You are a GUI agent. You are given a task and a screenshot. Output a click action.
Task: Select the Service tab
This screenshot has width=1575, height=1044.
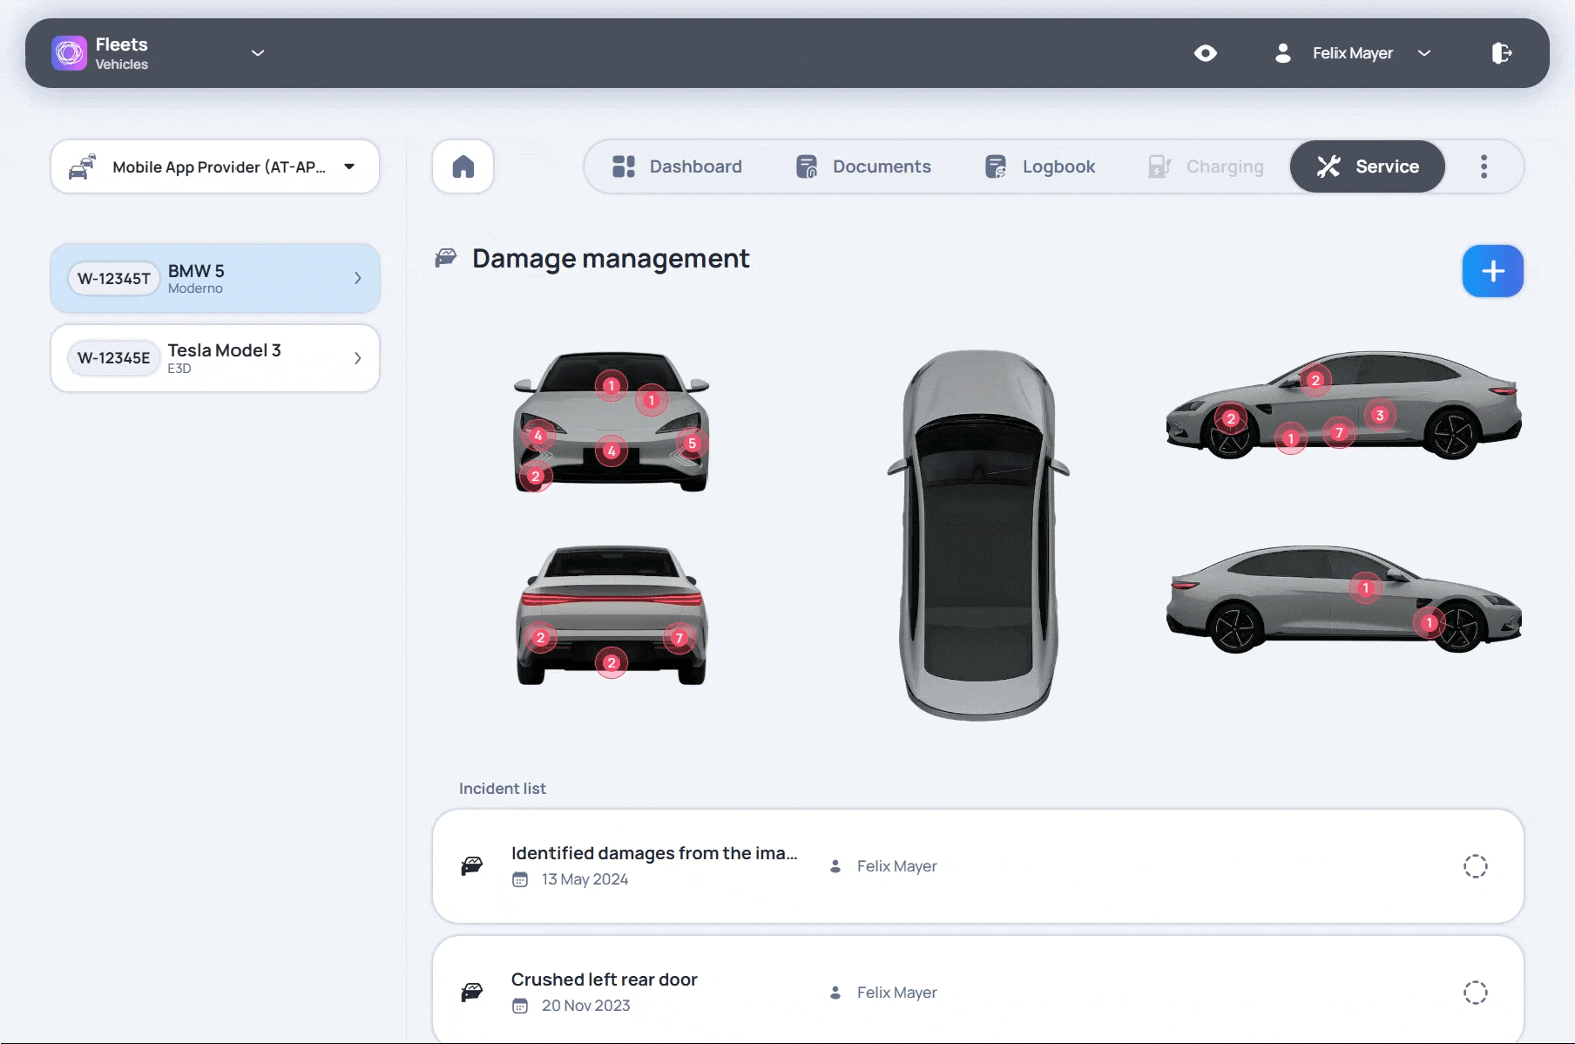[1368, 166]
